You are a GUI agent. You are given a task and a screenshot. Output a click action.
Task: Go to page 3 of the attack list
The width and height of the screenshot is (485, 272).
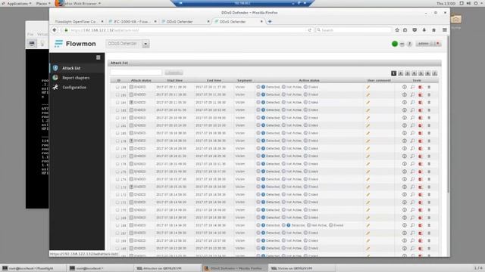coord(408,73)
